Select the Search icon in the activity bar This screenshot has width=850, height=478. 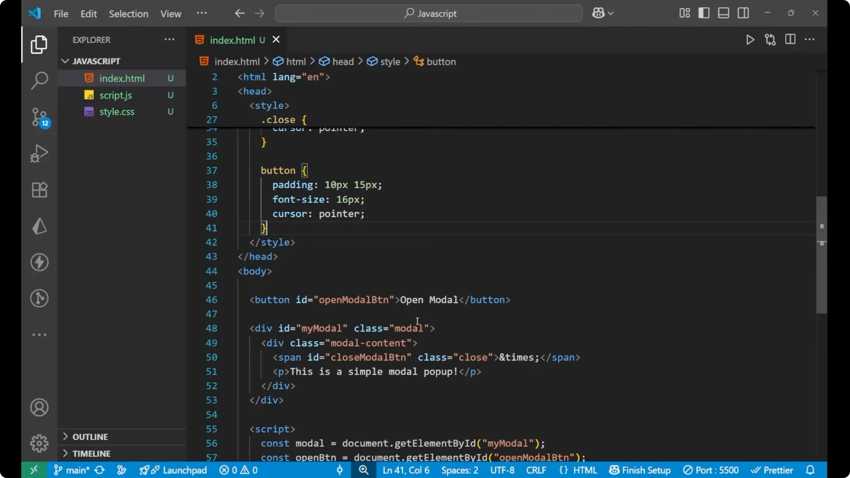(x=39, y=81)
